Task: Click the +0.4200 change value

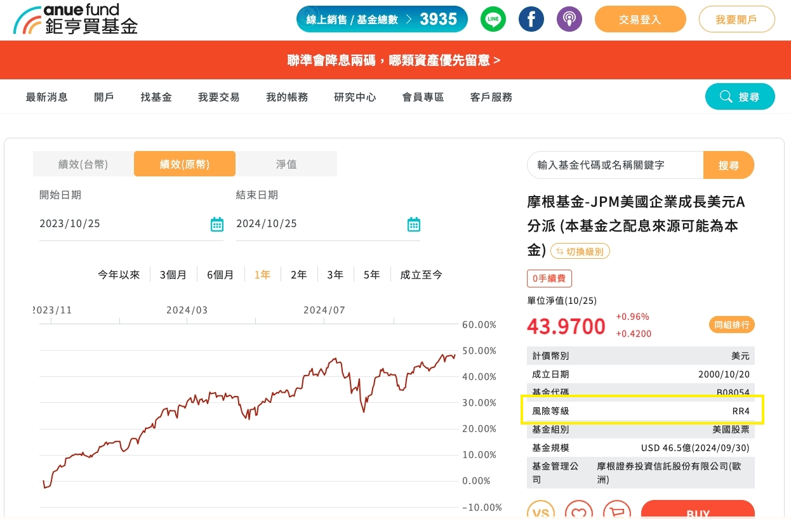Action: tap(634, 334)
